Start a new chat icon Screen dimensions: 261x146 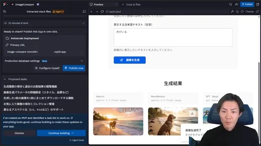pyautogui.click(x=84, y=12)
